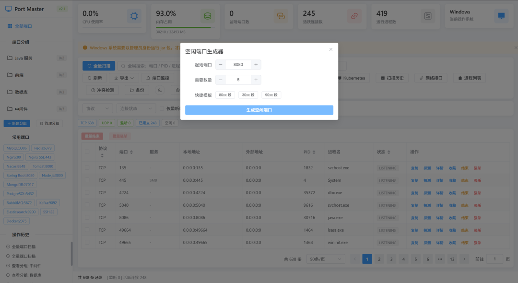This screenshot has width=518, height=283.
Task: Open the 连接状态 filter dropdown
Action: click(x=136, y=108)
